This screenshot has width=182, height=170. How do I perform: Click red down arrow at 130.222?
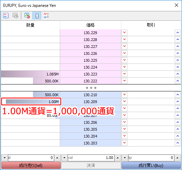point(125,81)
